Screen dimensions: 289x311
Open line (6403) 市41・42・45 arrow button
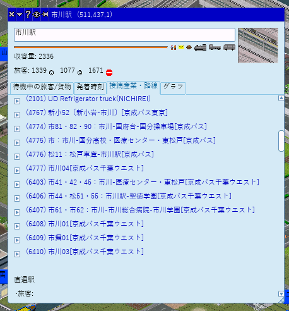[x=17, y=185]
